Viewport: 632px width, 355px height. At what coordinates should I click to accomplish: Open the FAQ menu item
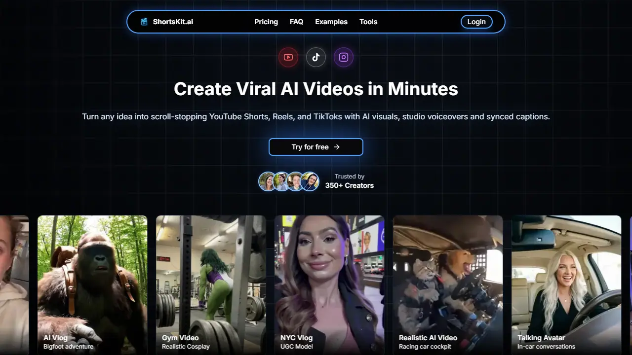pyautogui.click(x=296, y=22)
